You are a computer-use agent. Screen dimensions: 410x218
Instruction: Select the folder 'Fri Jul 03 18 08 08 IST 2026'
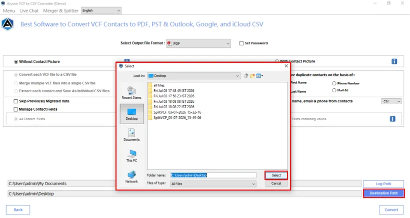coord(171,101)
